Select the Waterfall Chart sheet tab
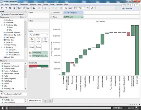 (35, 101)
